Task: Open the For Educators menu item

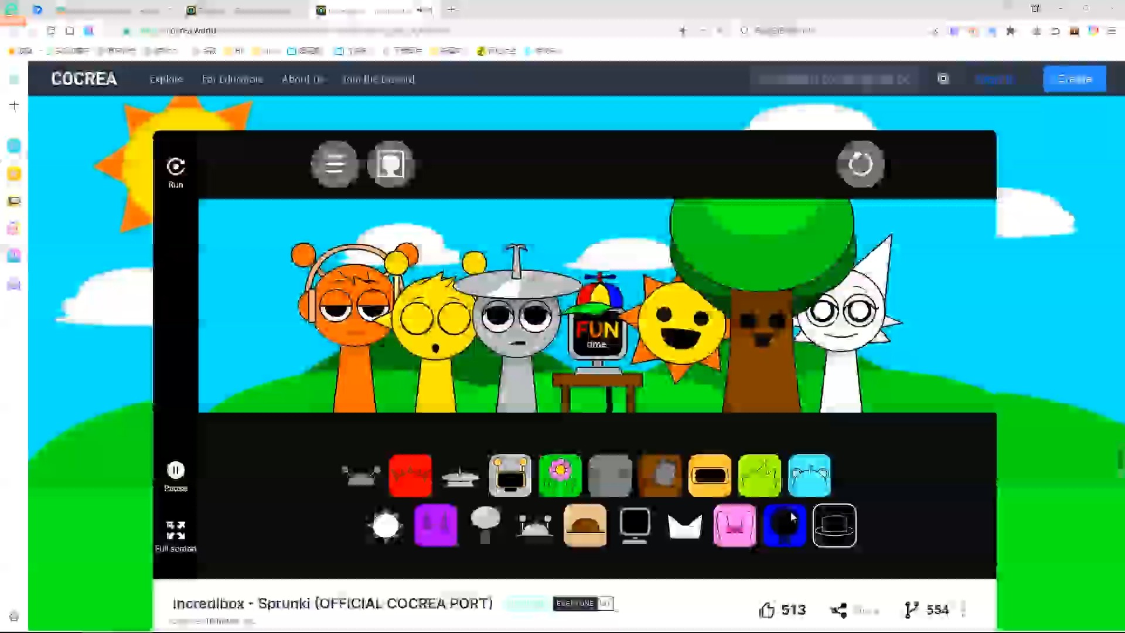Action: (x=232, y=79)
